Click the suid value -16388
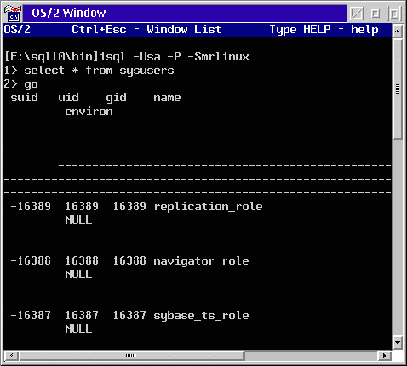Viewport: 407px width, 366px height. [x=31, y=260]
